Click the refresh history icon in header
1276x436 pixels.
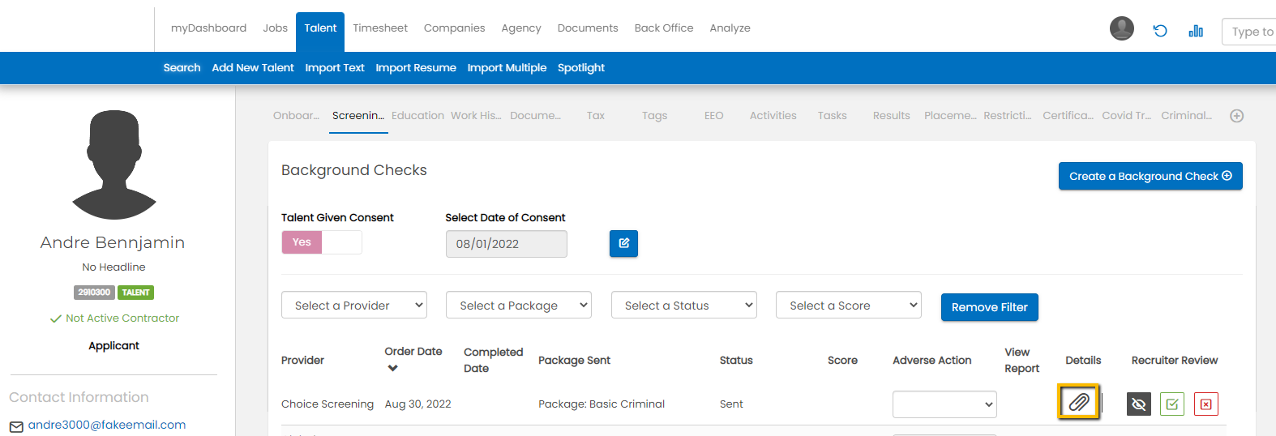pos(1160,31)
